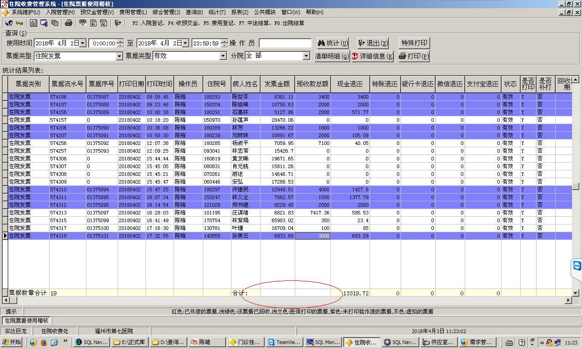582x349 pixels.
Task: Click the 操作员 input field
Action: pyautogui.click(x=285, y=43)
